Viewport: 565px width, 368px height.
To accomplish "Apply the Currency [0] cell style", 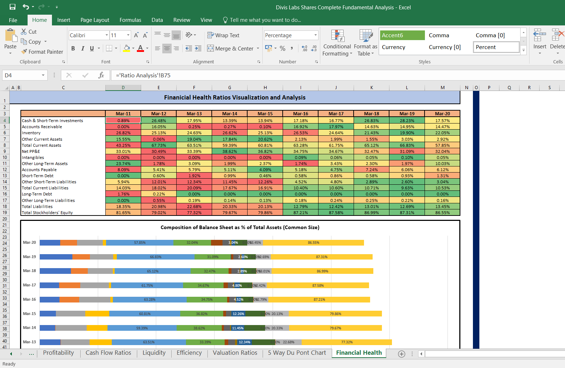I will point(449,47).
